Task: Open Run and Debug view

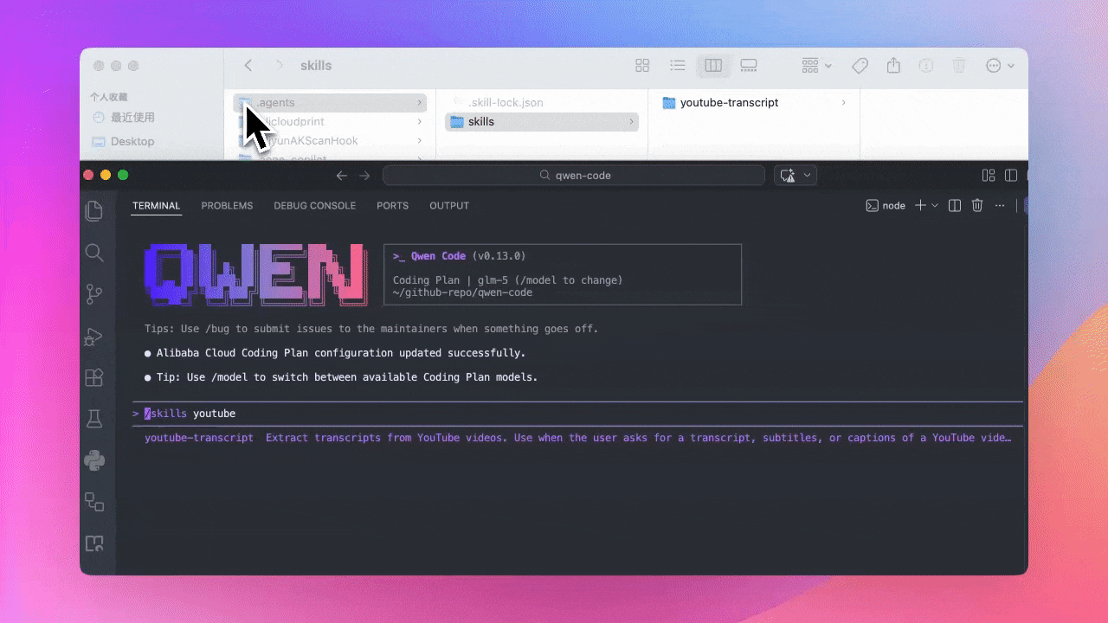Action: click(x=94, y=337)
